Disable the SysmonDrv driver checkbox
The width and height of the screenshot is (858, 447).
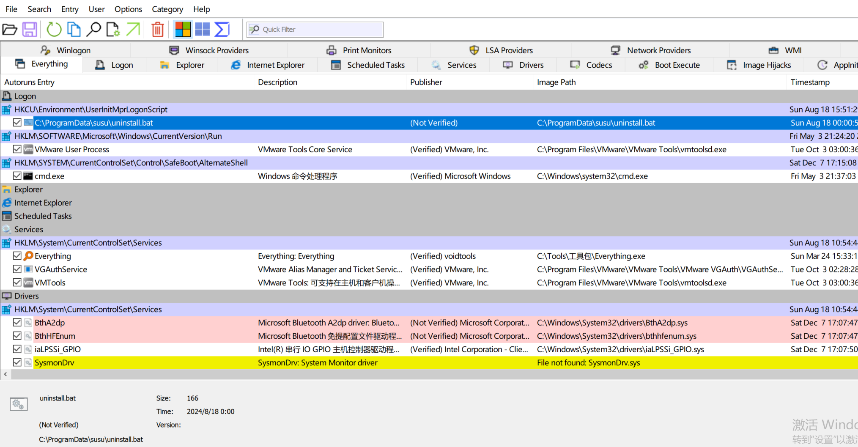17,362
